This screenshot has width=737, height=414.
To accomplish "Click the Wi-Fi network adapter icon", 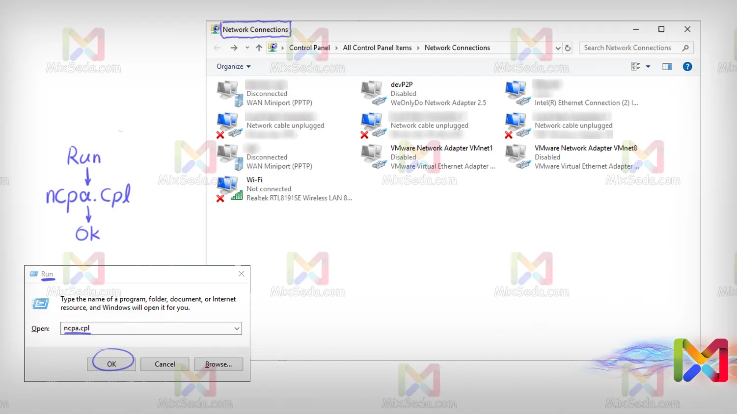I will click(x=229, y=188).
